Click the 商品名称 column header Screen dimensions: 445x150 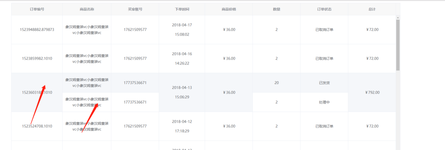(87, 9)
